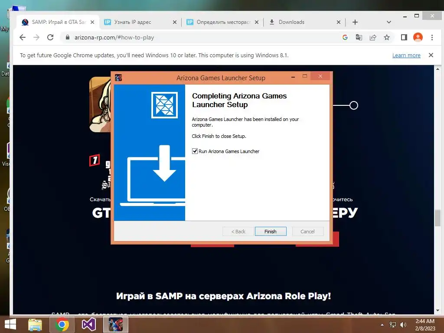
Task: Click Learn more link in update bar
Action: [406, 55]
